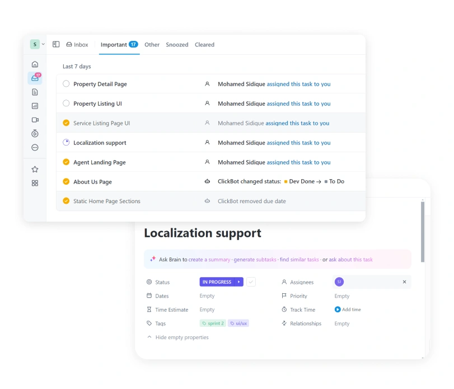This screenshot has width=454, height=389.
Task: Switch to the Important tab
Action: click(x=119, y=45)
